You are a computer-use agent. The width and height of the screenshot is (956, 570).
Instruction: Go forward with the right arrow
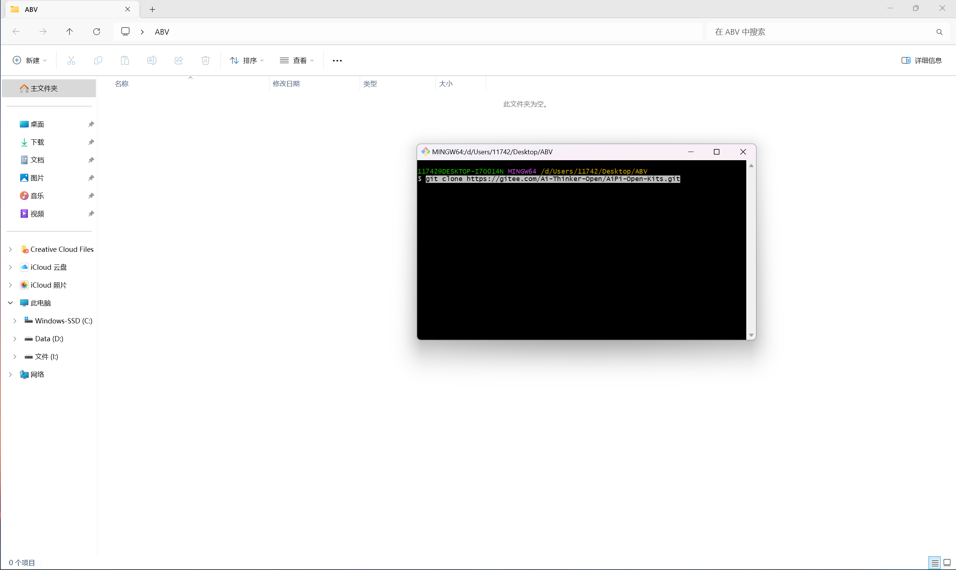pos(43,32)
